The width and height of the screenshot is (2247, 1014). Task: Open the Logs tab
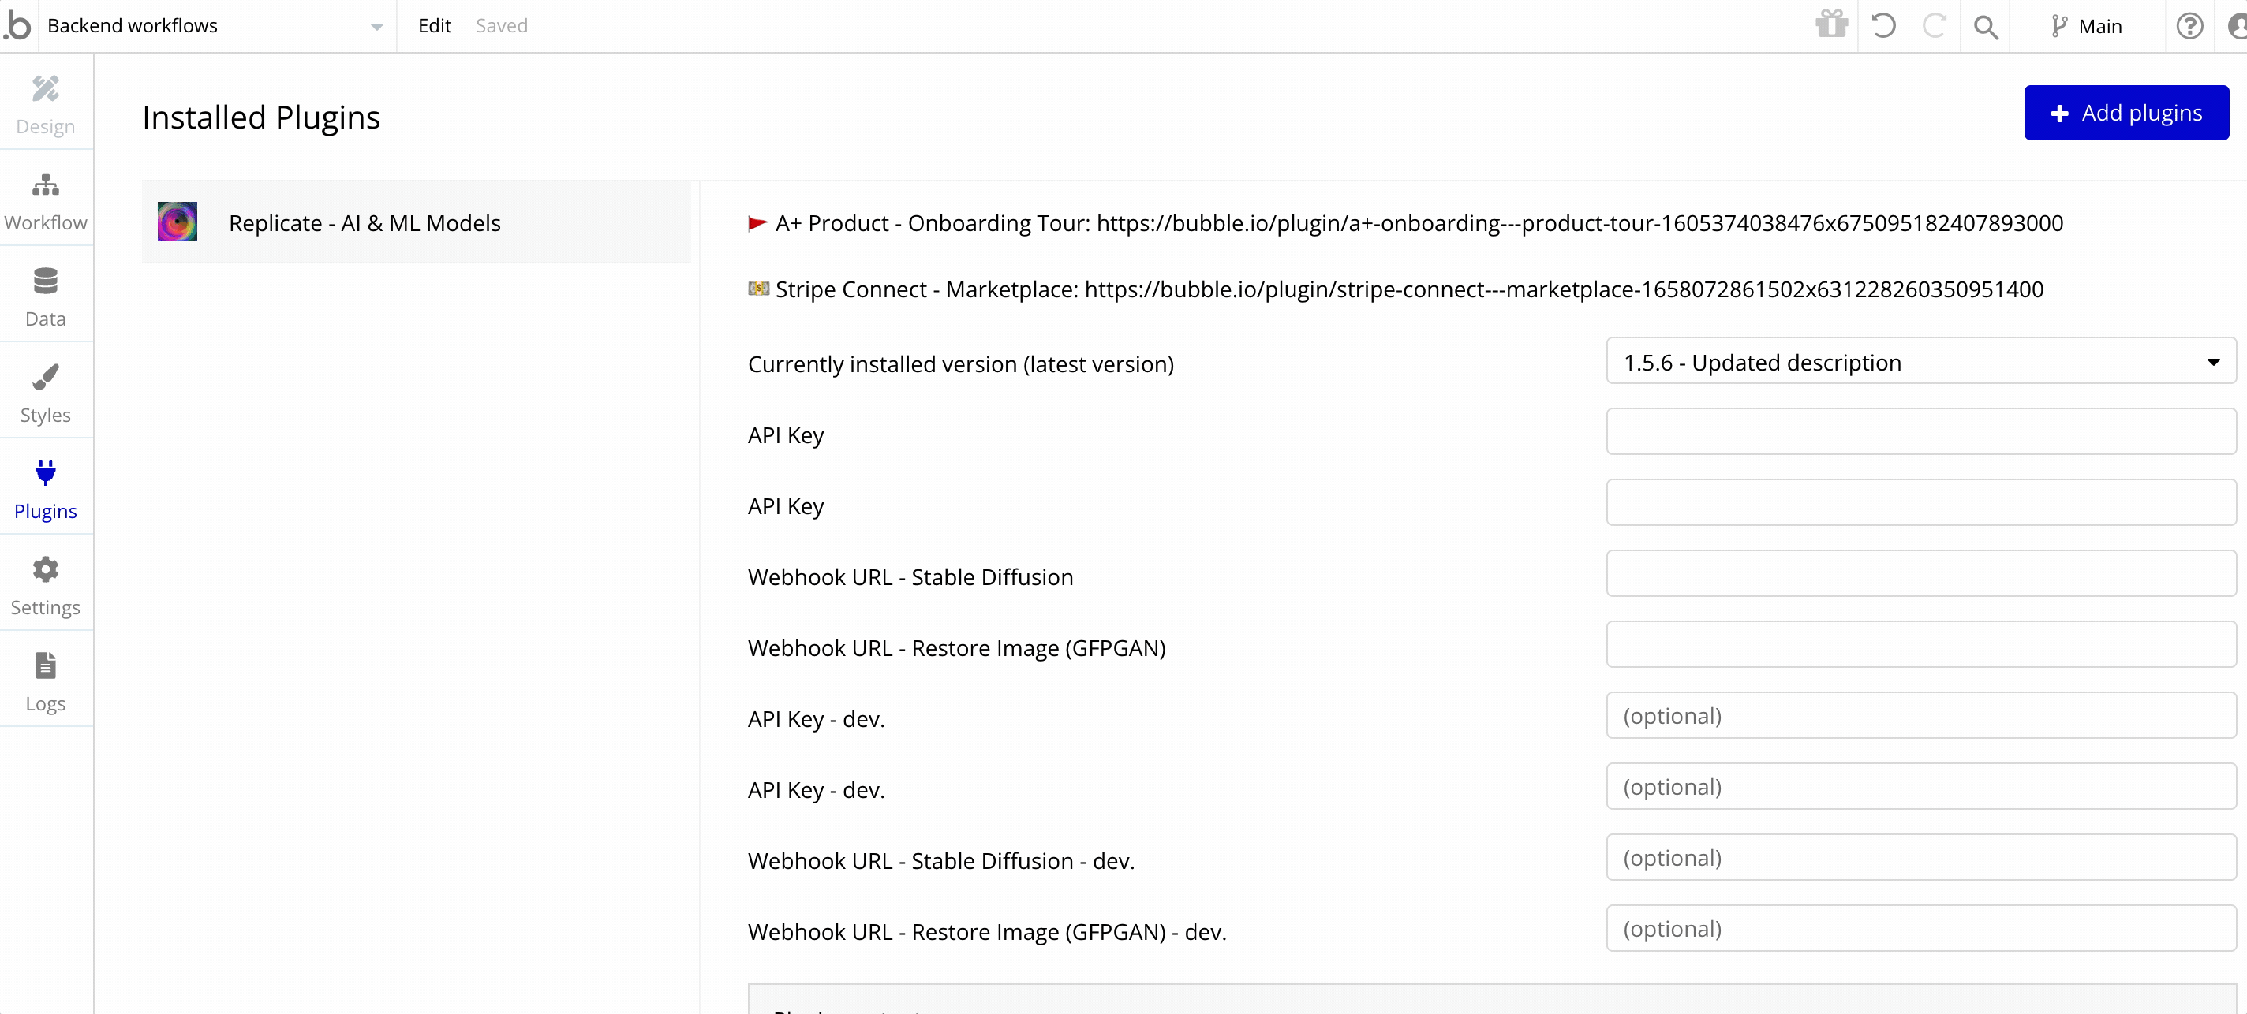pyautogui.click(x=45, y=682)
